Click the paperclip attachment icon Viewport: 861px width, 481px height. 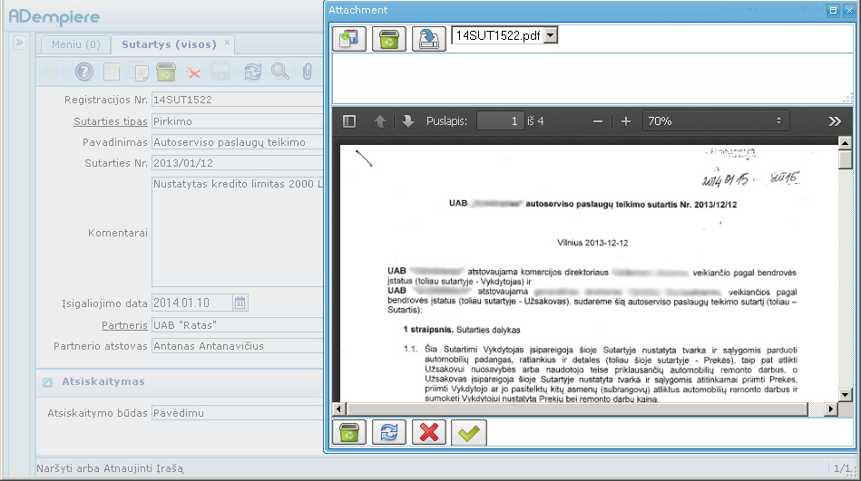click(307, 72)
